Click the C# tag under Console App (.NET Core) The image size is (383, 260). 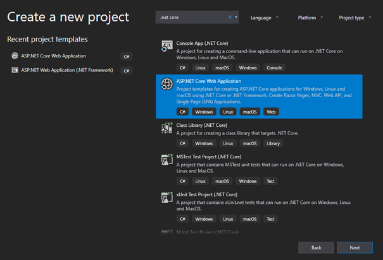182,68
